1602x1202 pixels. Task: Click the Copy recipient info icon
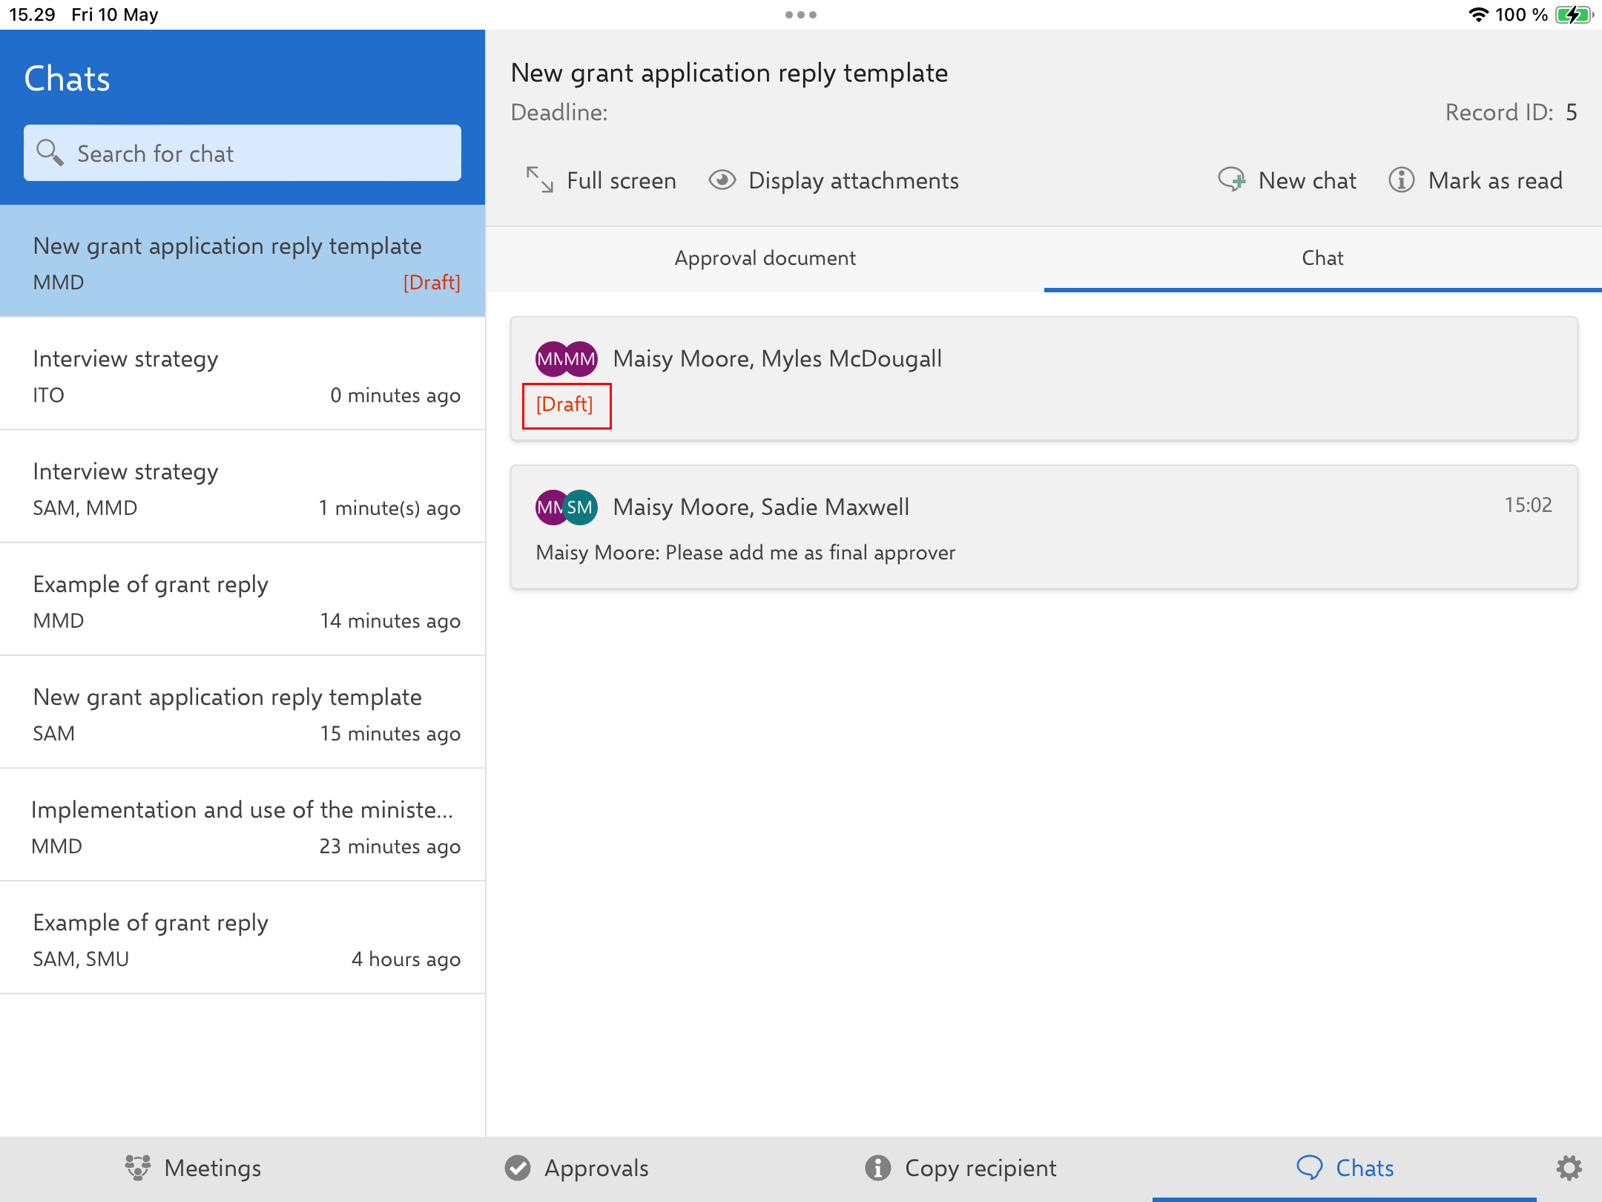point(877,1168)
